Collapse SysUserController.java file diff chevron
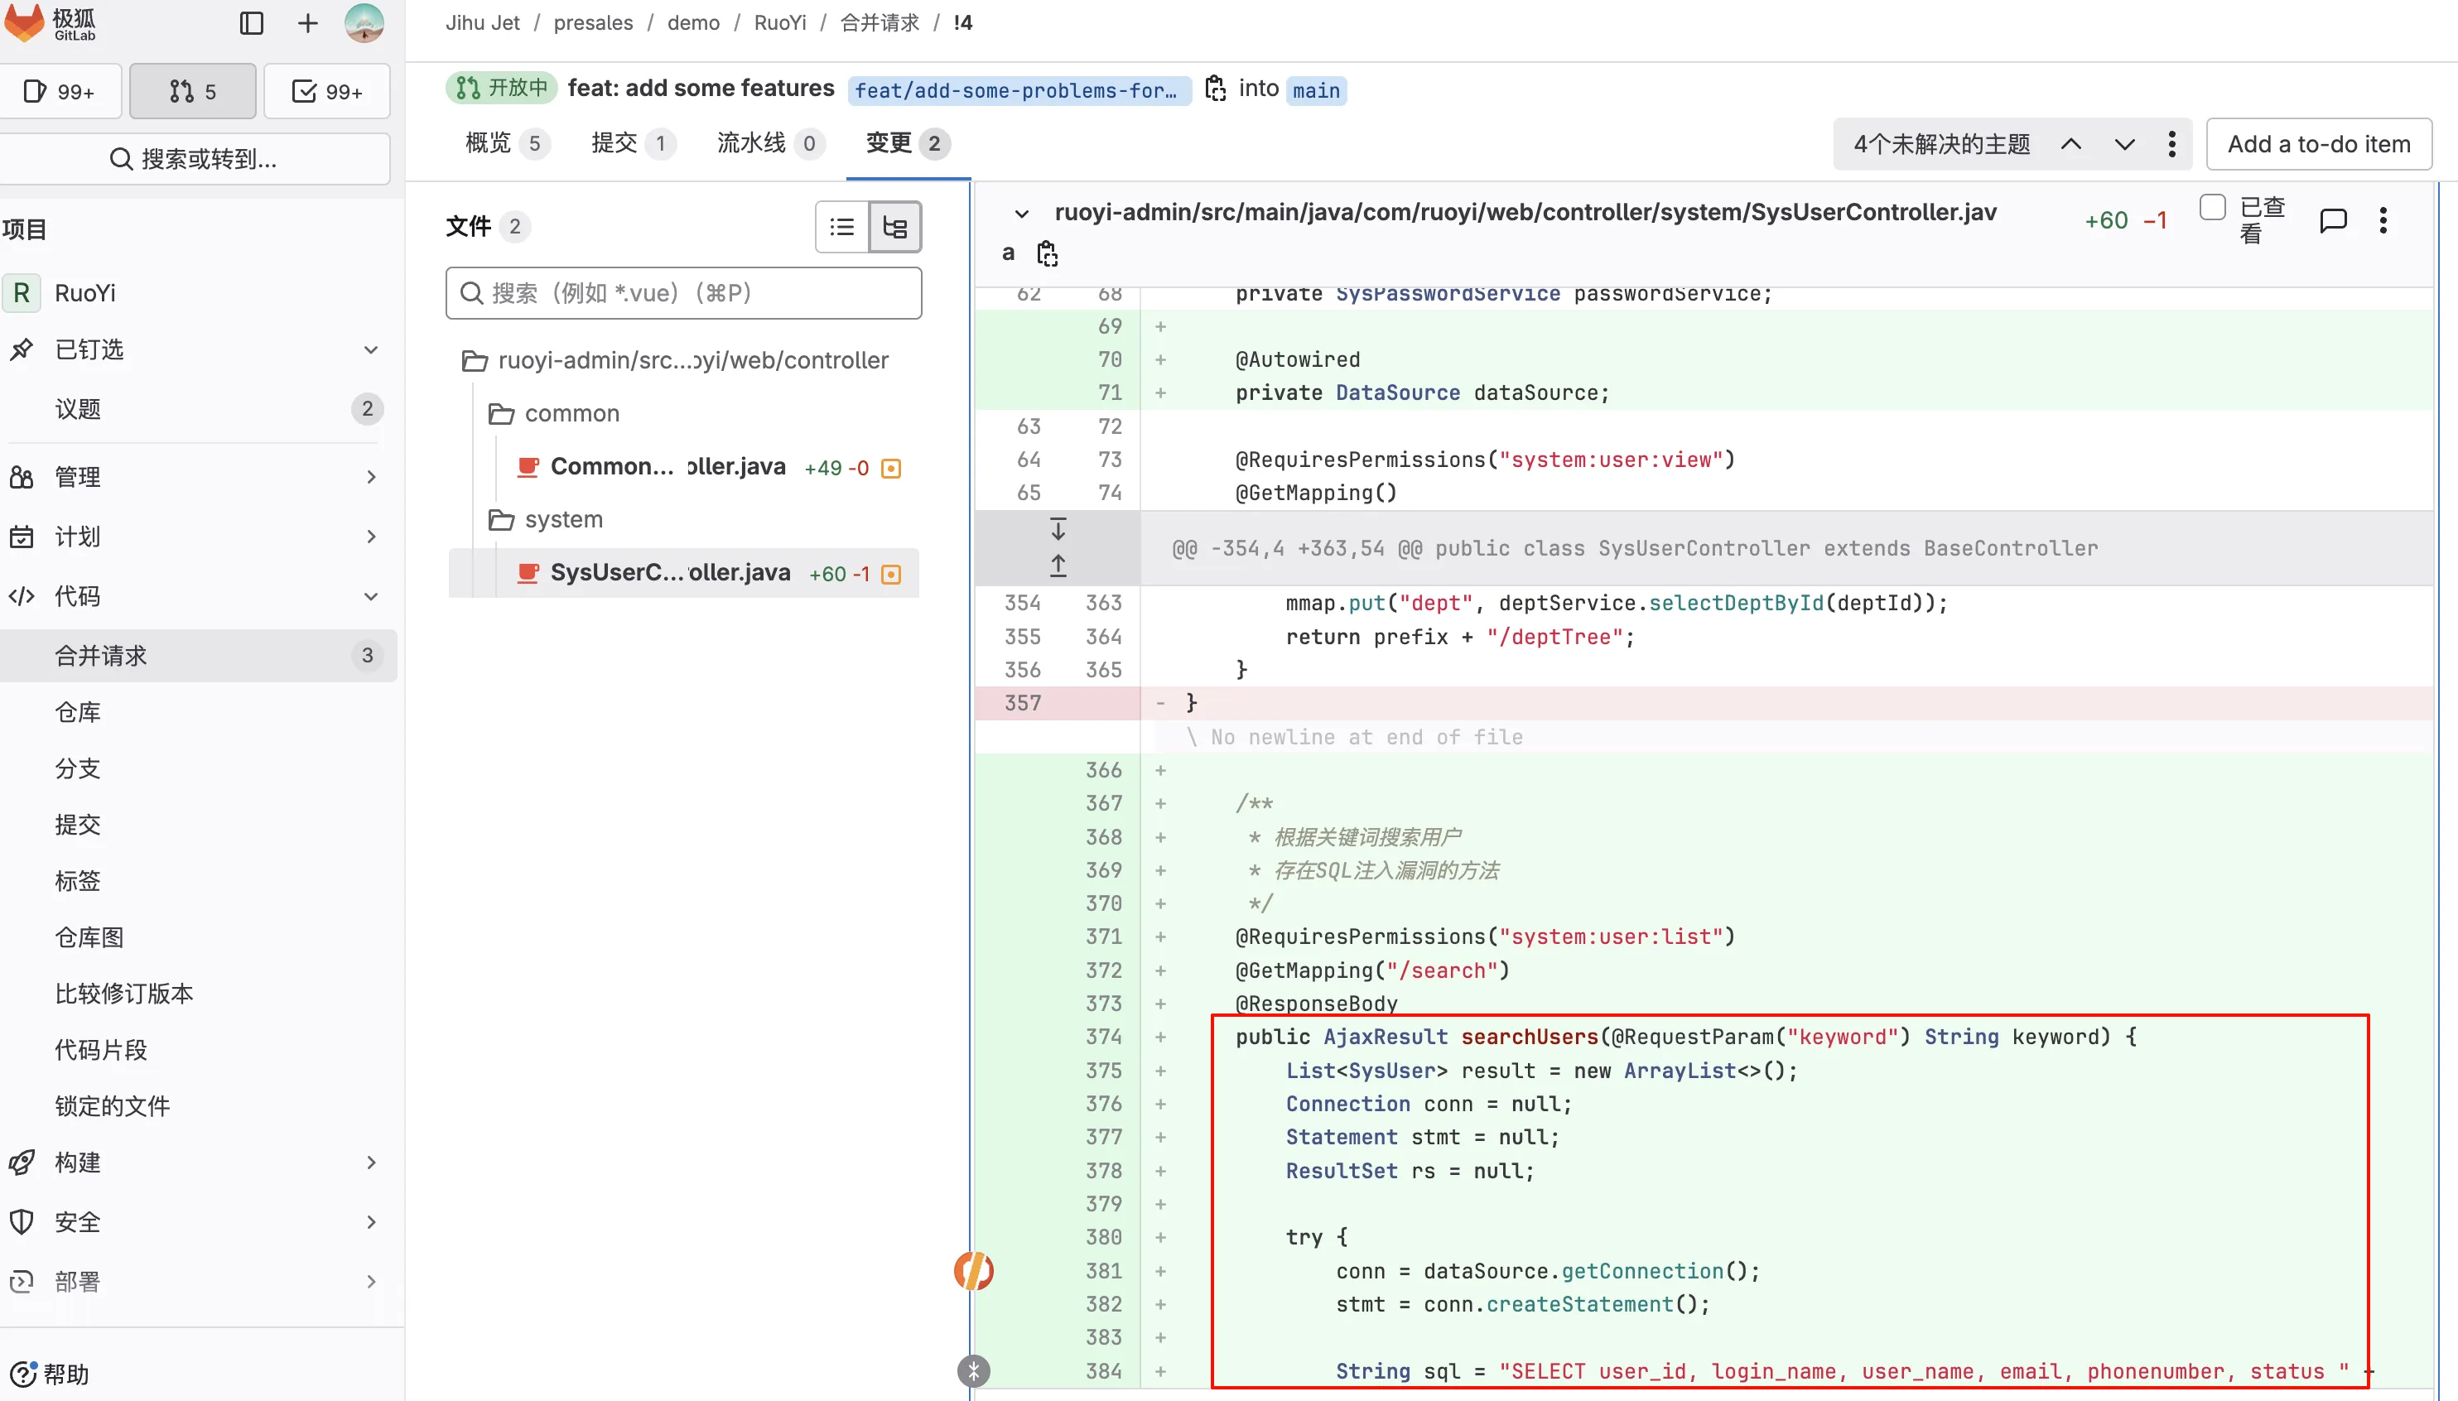2458x1401 pixels. click(x=1022, y=214)
